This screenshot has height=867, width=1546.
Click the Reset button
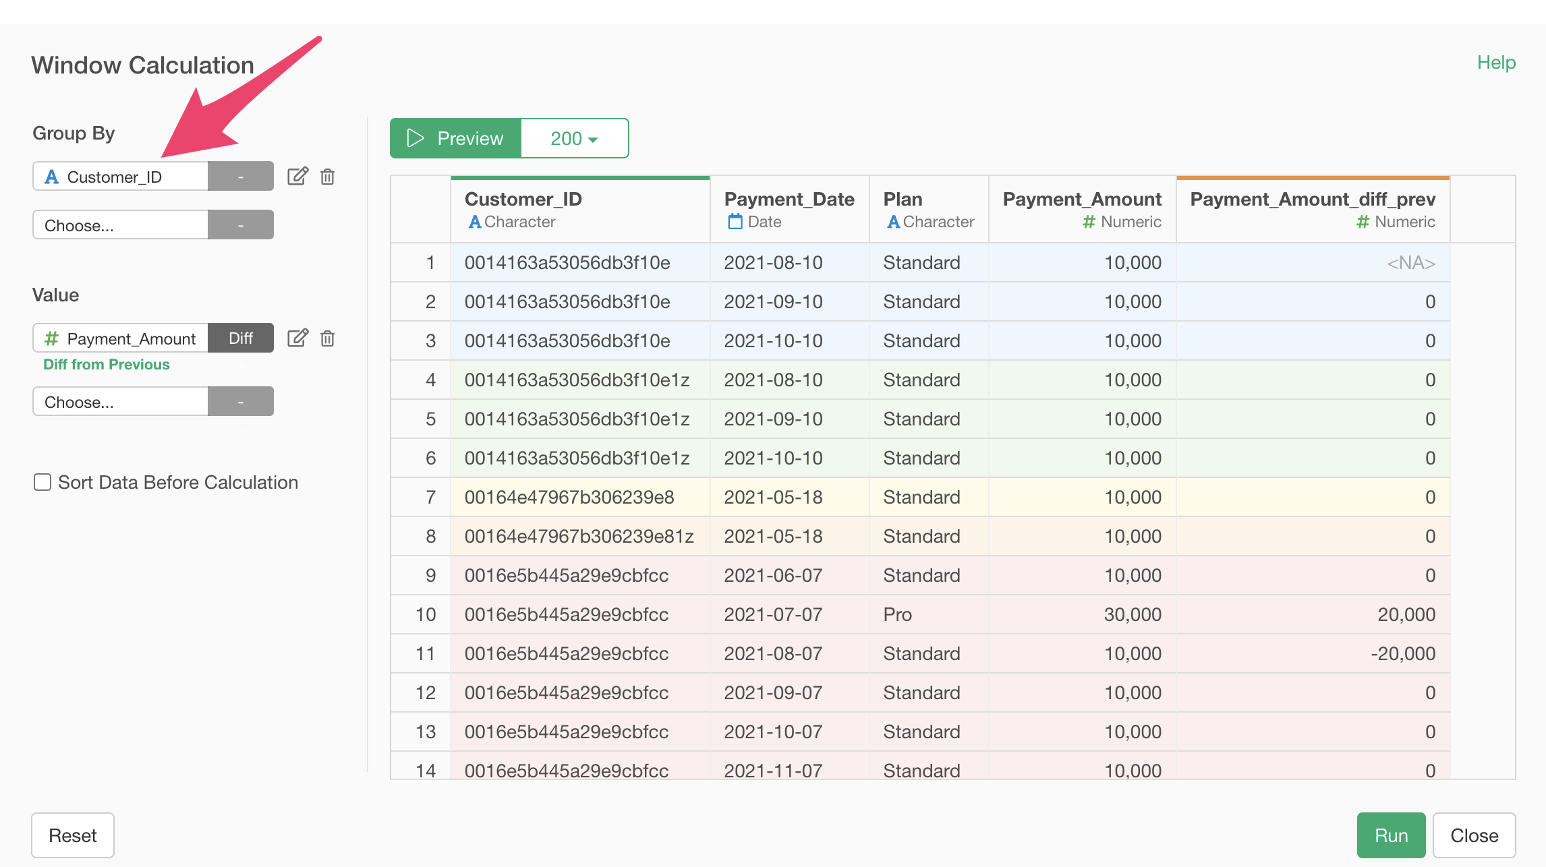(73, 835)
